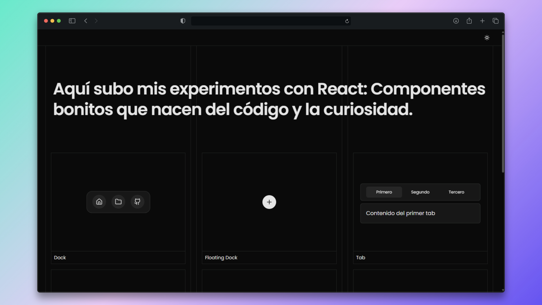Image resolution: width=542 pixels, height=305 pixels.
Task: Show the tab overview in Safari
Action: (x=496, y=21)
